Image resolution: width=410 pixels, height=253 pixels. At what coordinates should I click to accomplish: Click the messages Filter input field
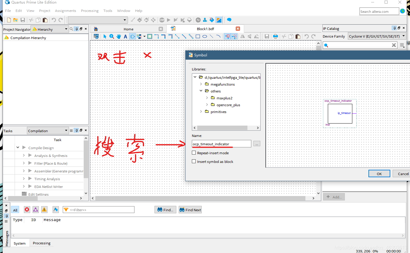[x=98, y=210]
